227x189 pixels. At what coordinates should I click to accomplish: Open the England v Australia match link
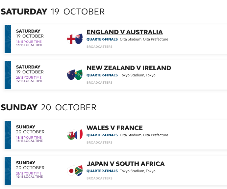(x=125, y=32)
